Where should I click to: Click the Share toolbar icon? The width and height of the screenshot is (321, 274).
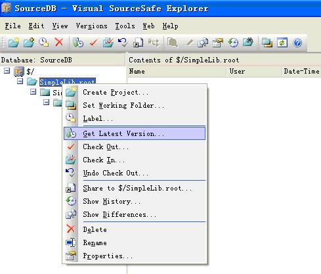tap(138, 42)
